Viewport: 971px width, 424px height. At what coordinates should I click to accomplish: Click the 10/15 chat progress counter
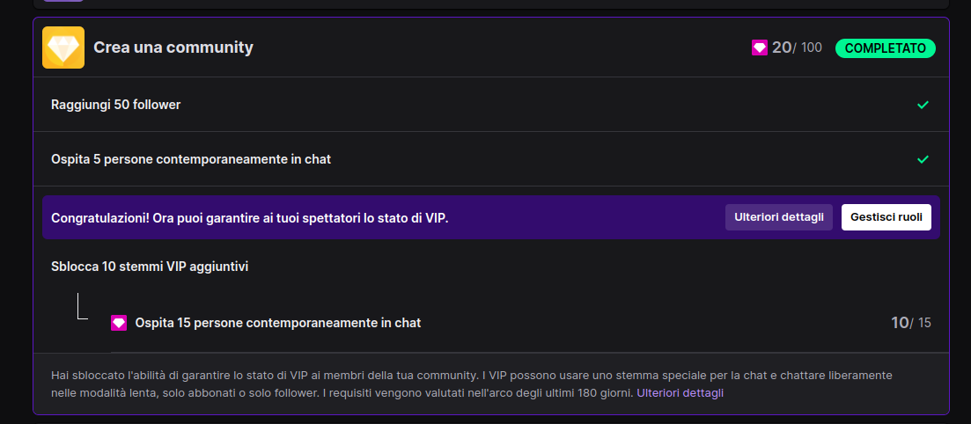(910, 323)
